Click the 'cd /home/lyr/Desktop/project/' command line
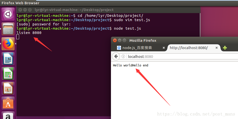 110,16
